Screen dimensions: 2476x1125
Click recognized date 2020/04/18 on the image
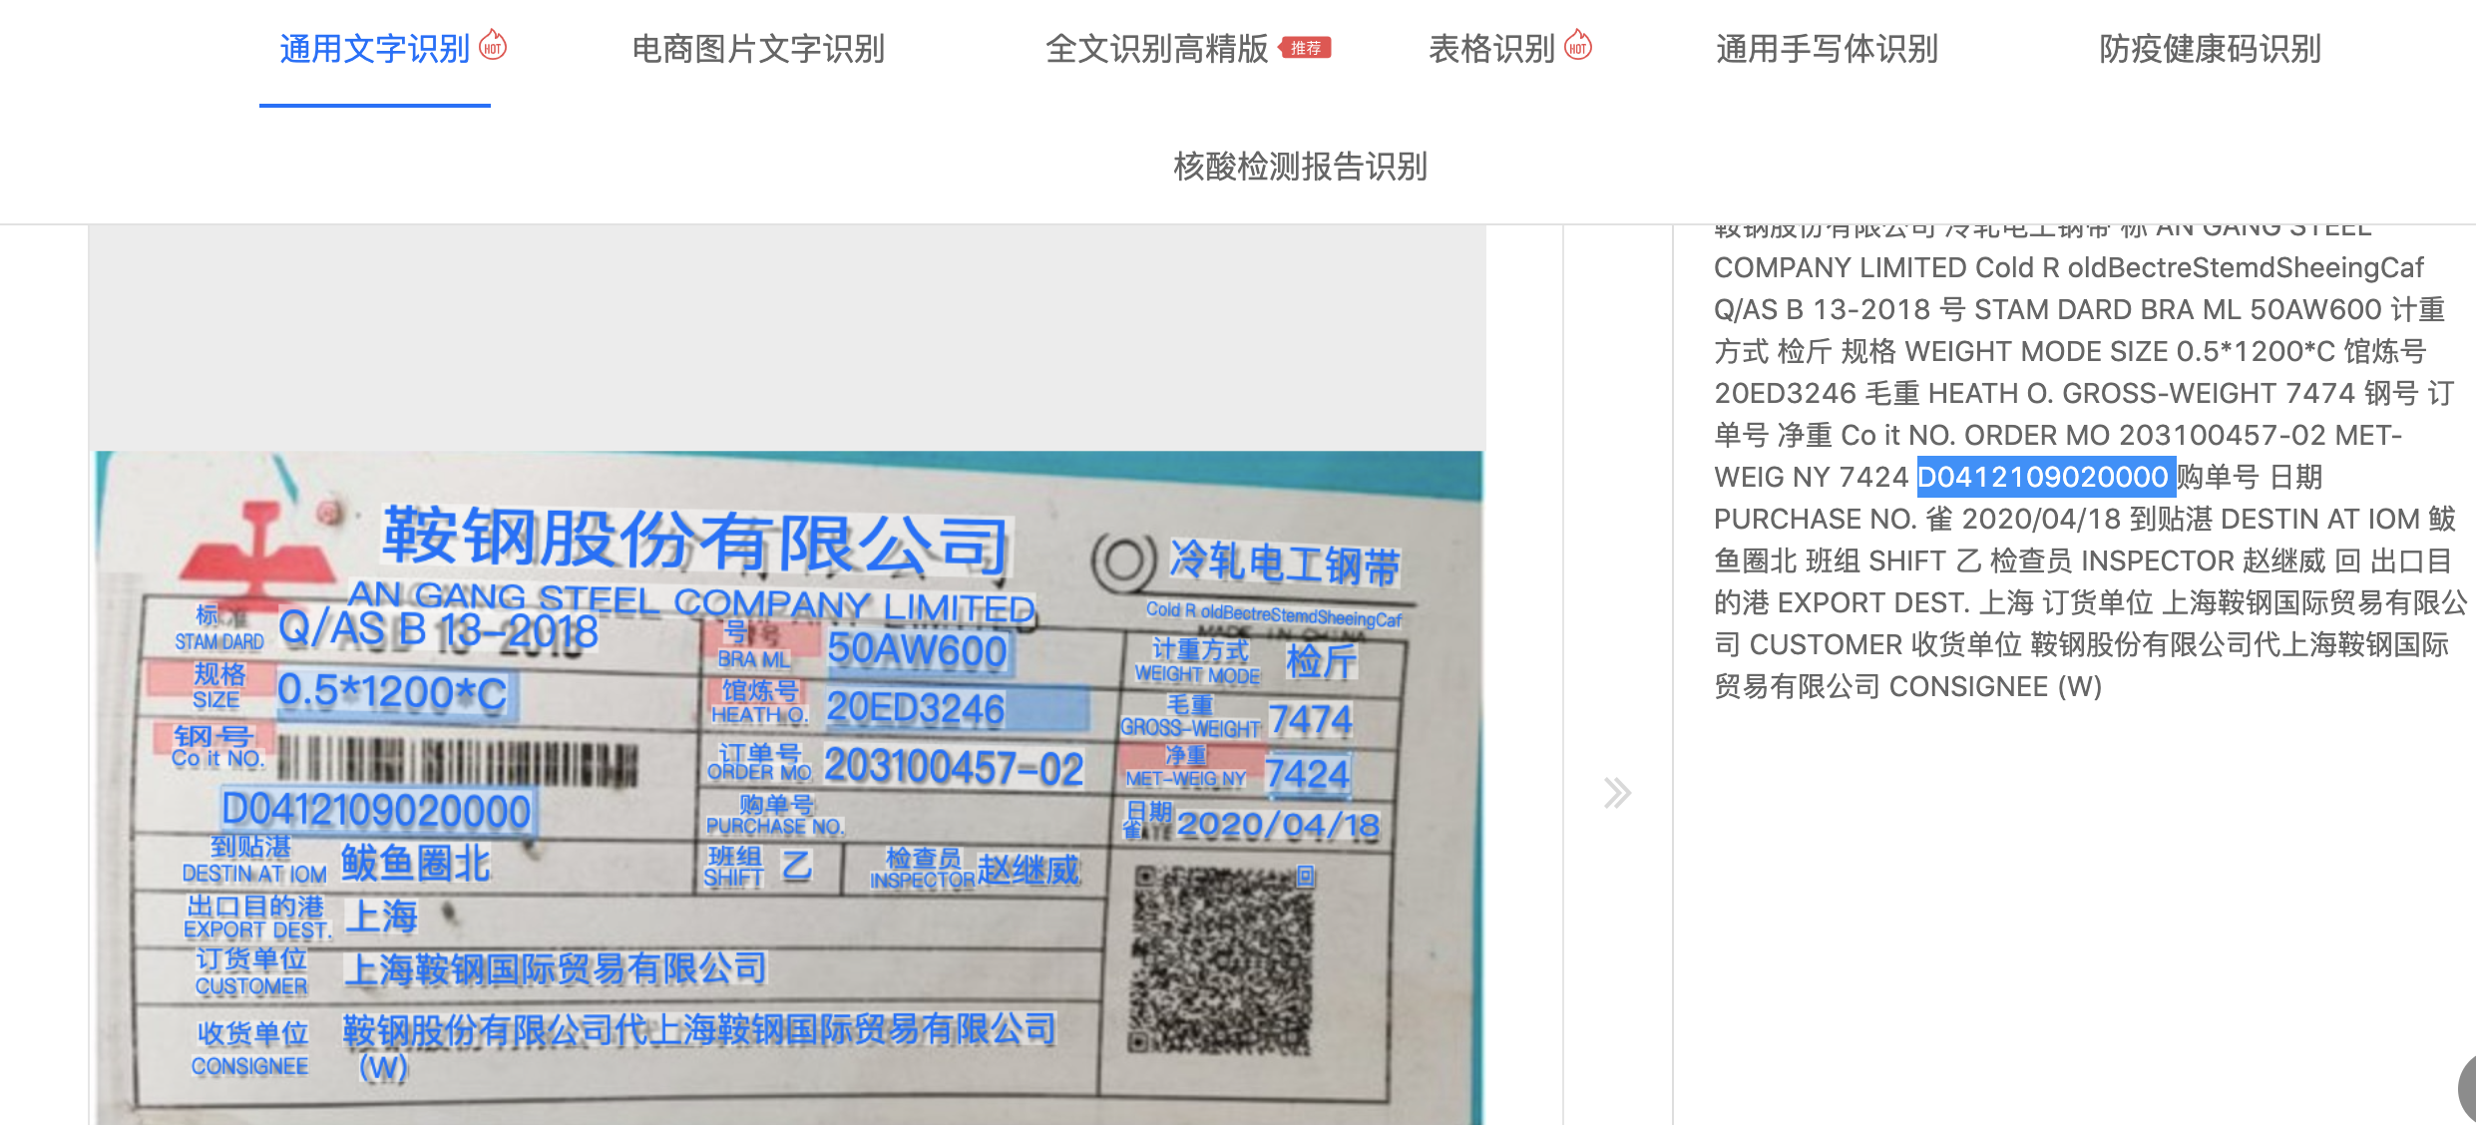pyautogui.click(x=1278, y=825)
